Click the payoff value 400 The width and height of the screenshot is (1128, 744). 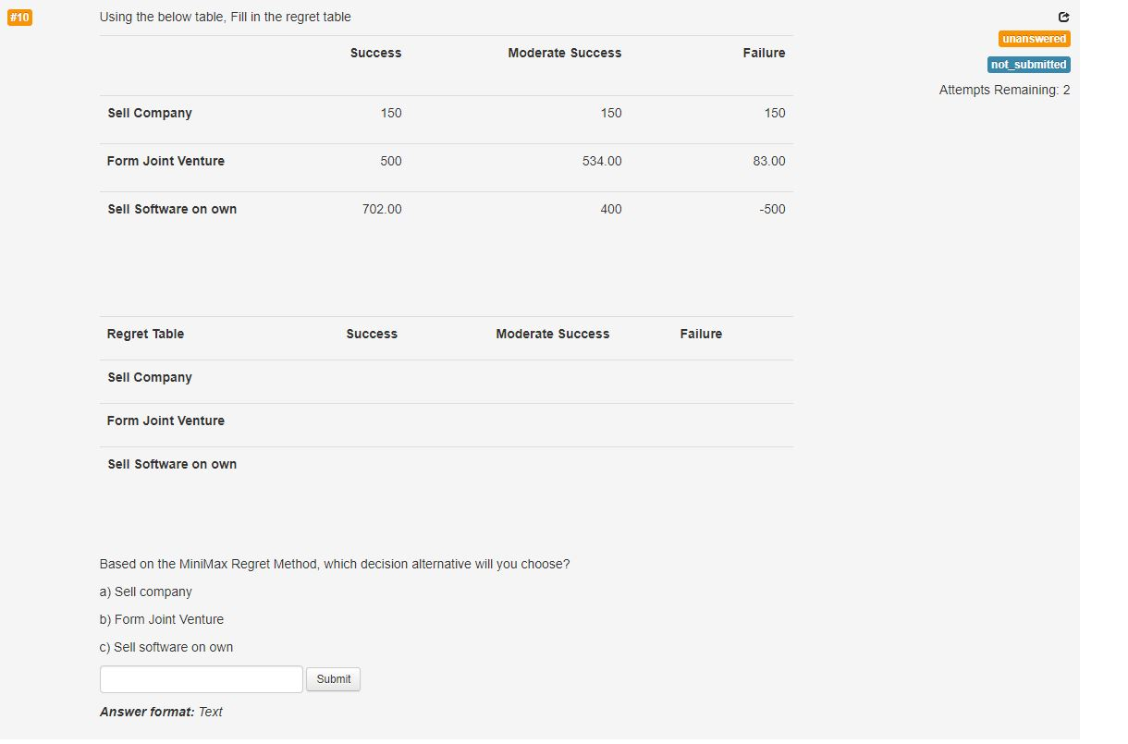click(611, 209)
